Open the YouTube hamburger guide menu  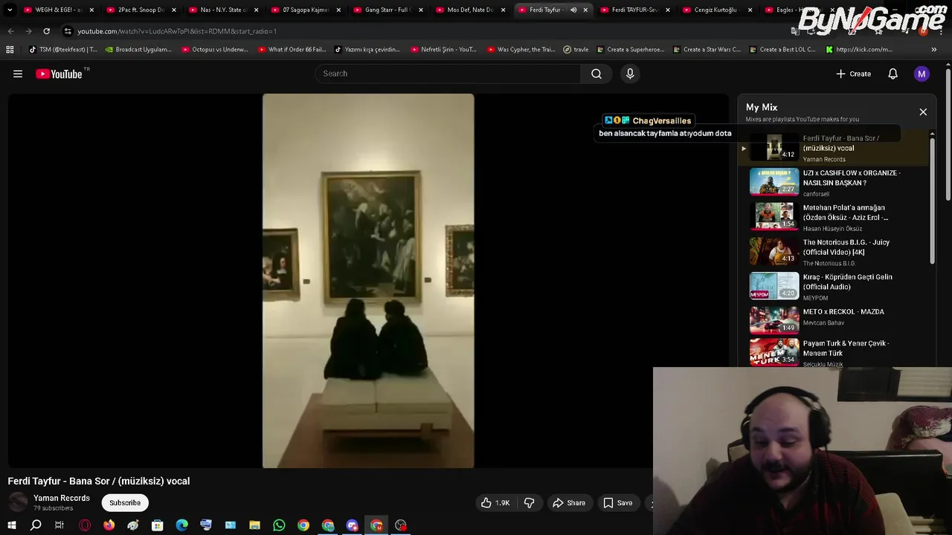(x=18, y=74)
